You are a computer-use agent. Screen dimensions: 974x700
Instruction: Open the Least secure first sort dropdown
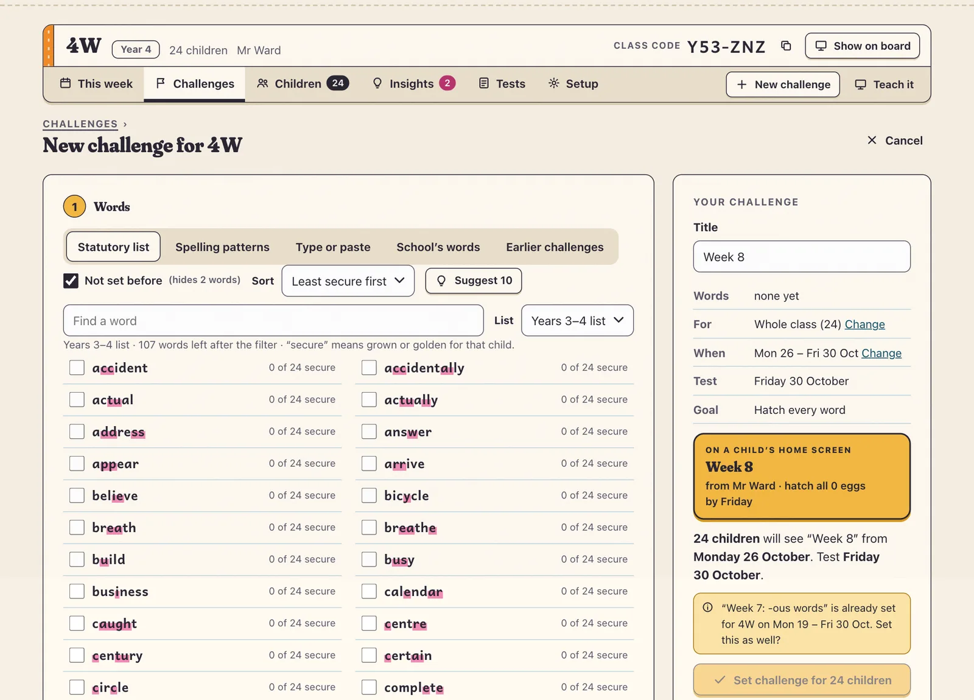[348, 281]
